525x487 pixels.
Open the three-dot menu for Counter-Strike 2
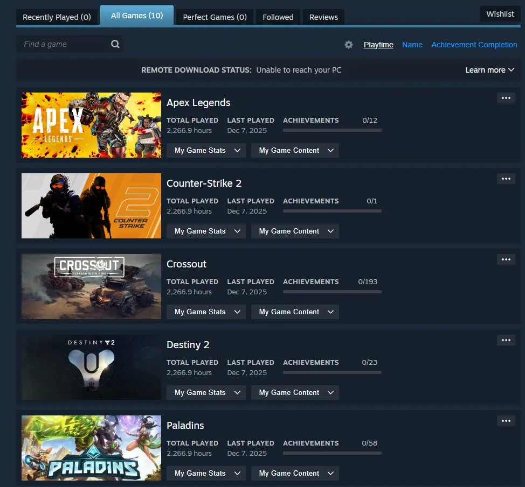pos(506,179)
